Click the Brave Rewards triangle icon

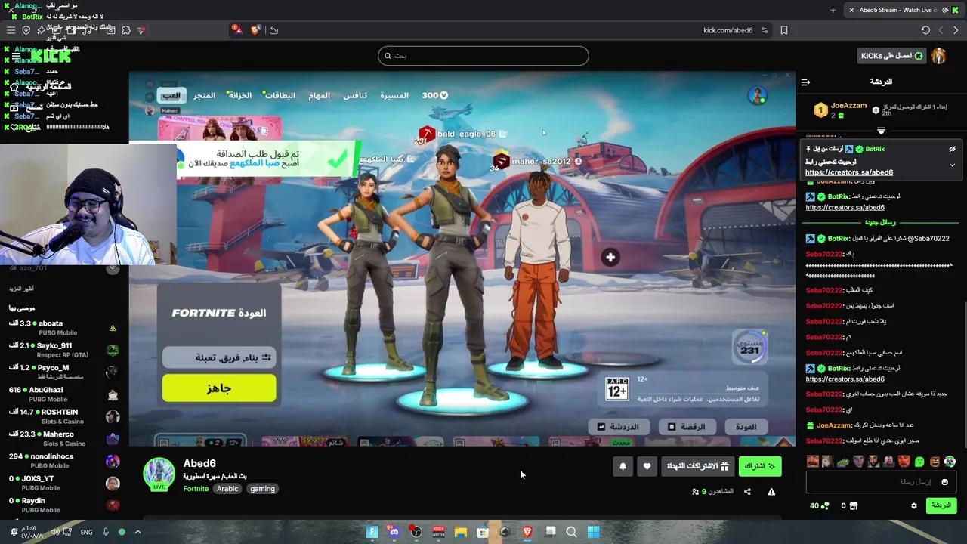point(236,29)
